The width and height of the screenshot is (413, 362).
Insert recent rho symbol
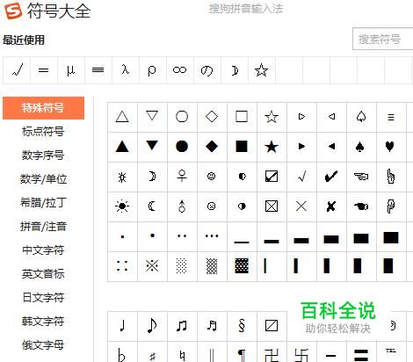152,70
